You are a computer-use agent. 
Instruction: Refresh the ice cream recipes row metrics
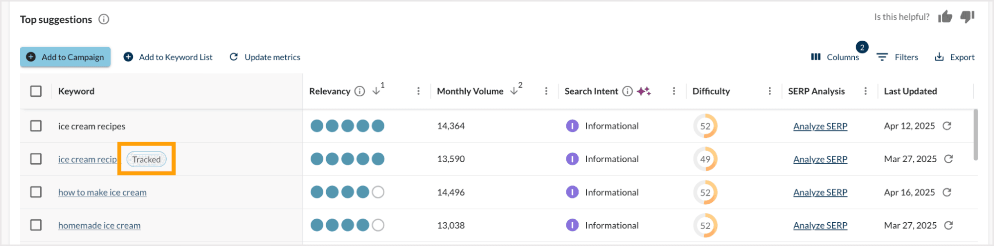(x=947, y=126)
